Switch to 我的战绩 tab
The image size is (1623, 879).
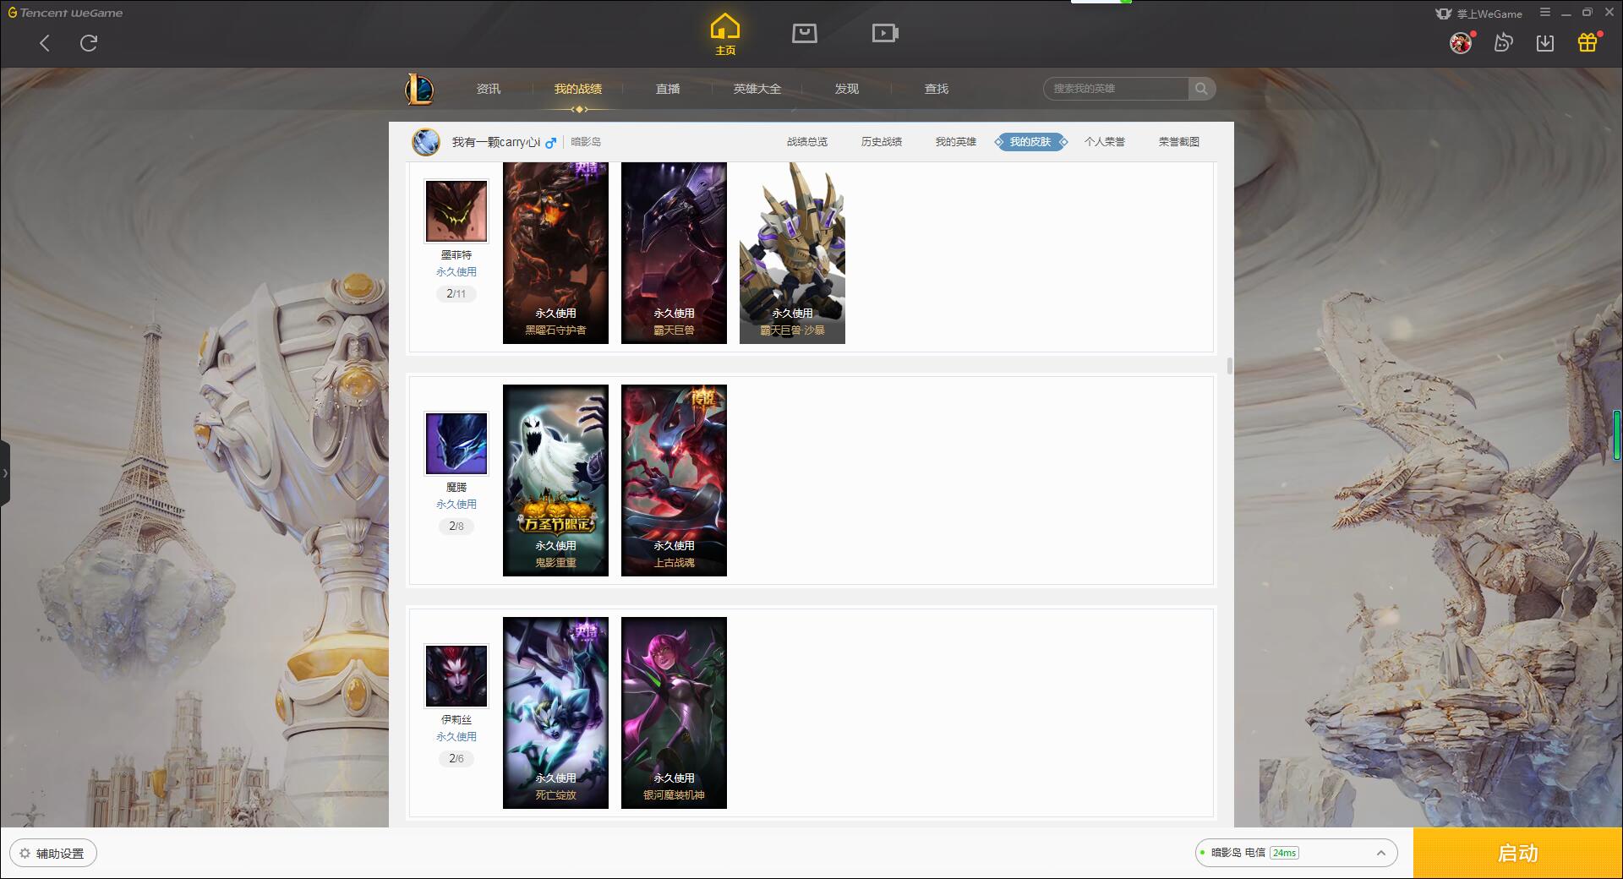pyautogui.click(x=577, y=89)
